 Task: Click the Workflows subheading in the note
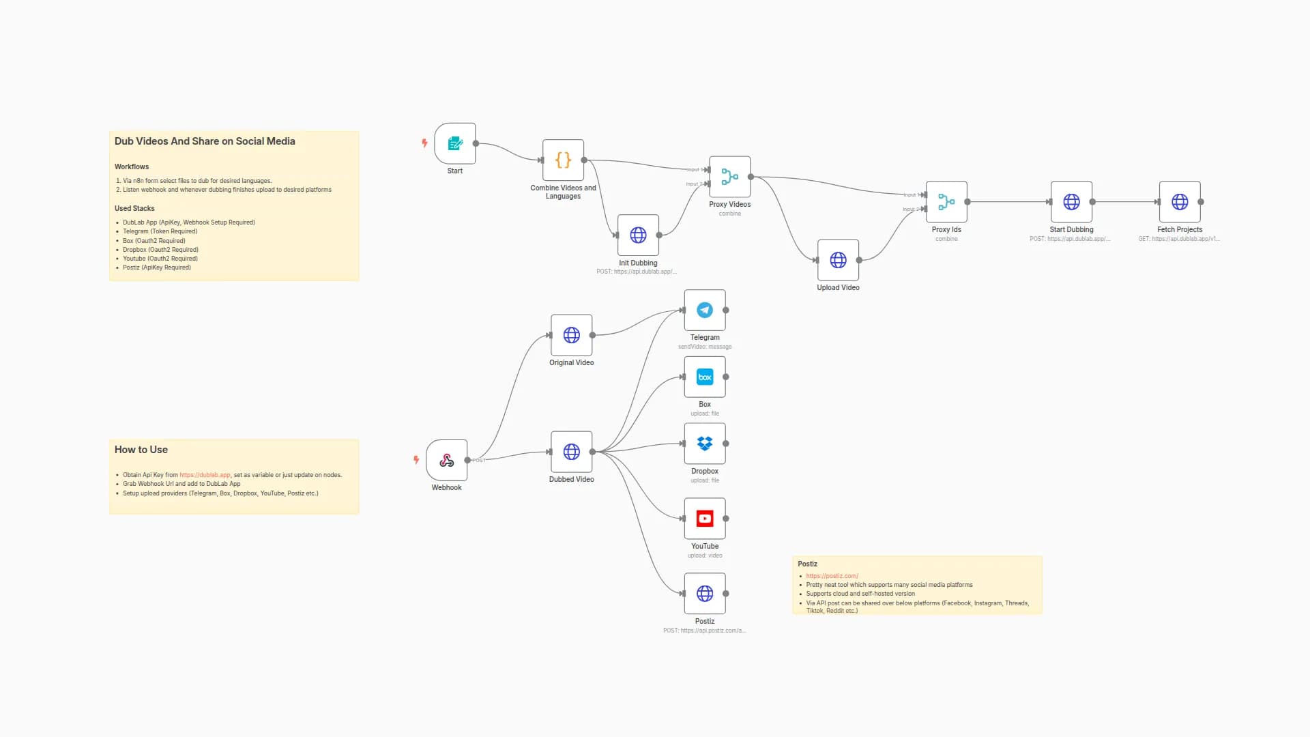132,167
